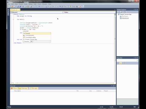
Task: Switch to IntelliSense Common tab
Action: point(26,41)
